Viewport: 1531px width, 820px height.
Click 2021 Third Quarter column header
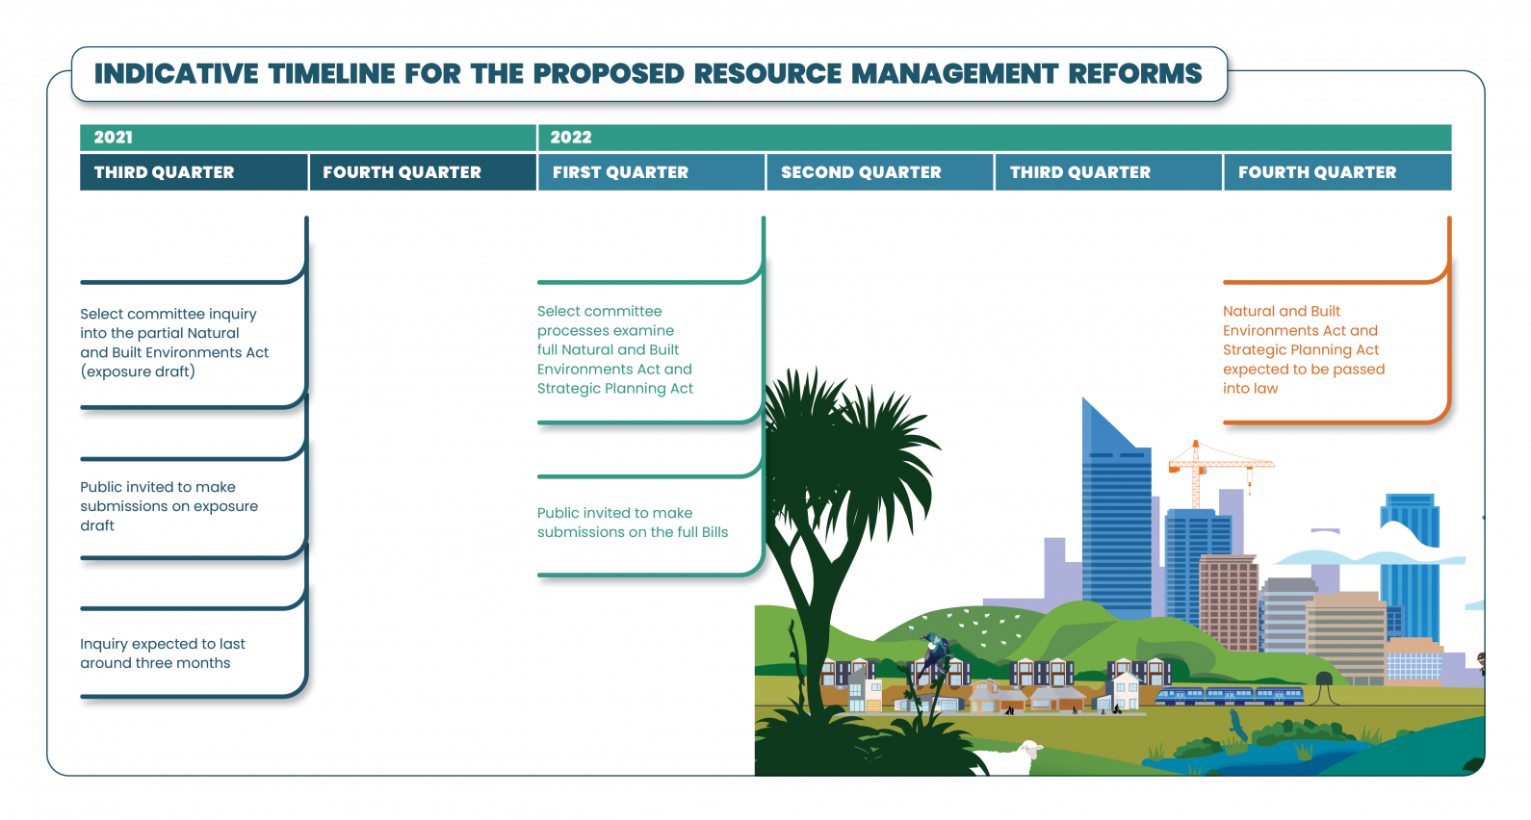point(194,172)
